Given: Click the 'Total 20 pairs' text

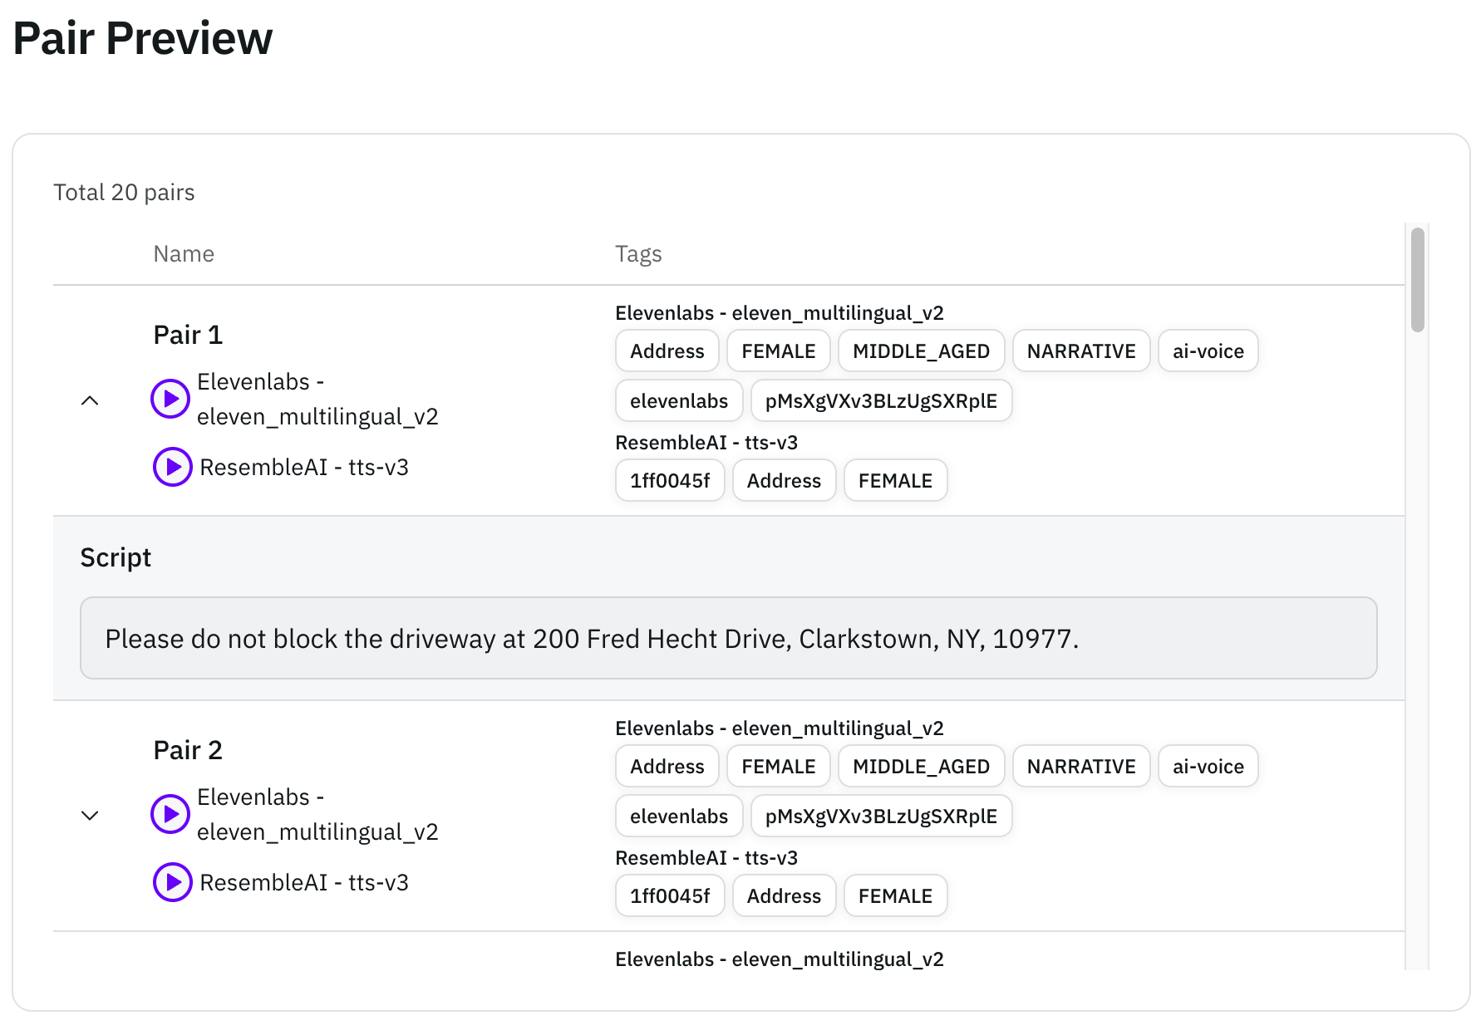Looking at the screenshot, I should [x=124, y=193].
